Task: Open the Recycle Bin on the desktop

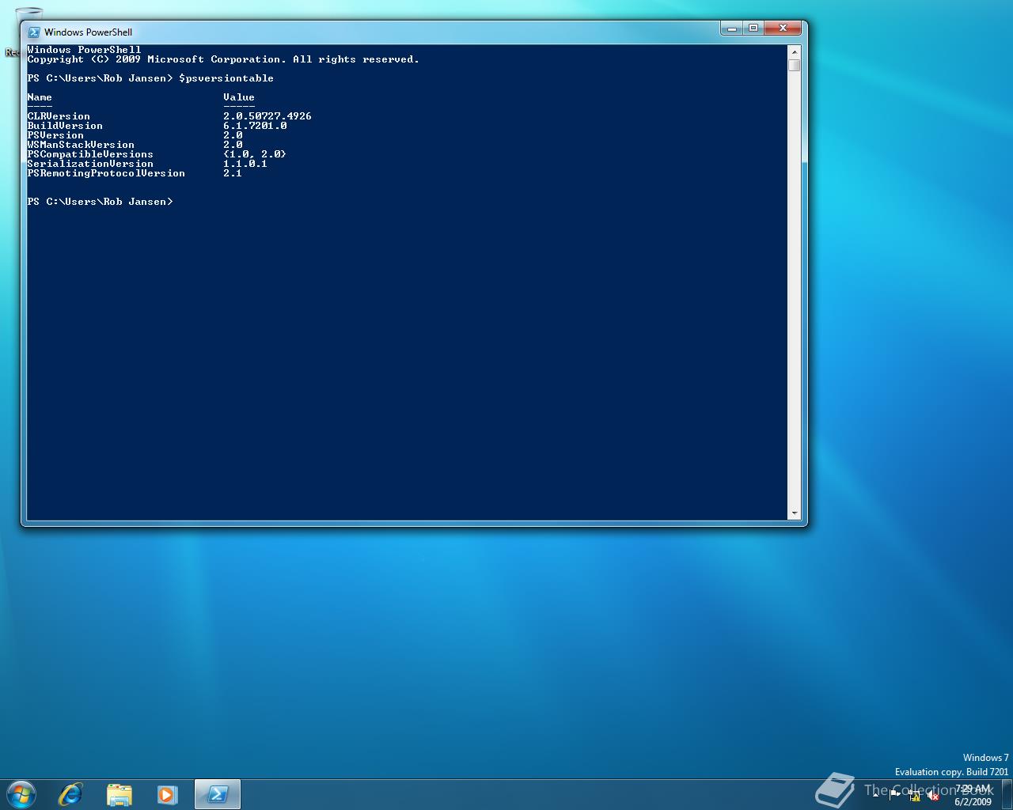Action: click(28, 32)
